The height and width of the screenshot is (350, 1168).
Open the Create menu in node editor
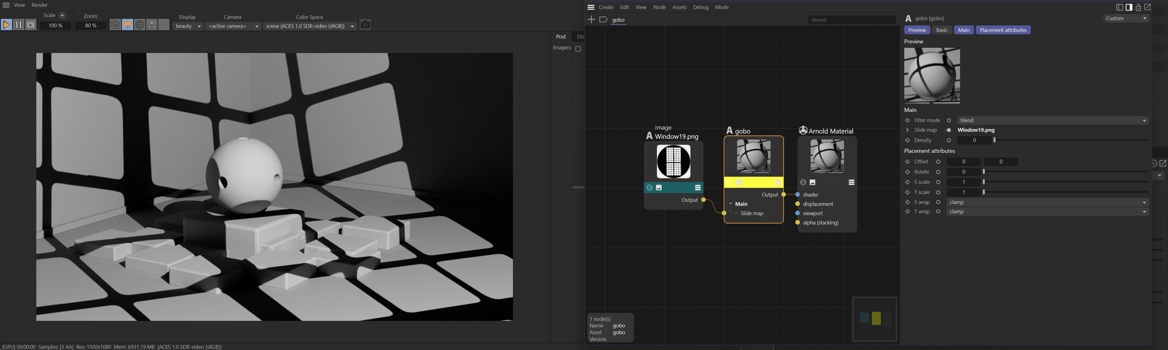(x=606, y=7)
